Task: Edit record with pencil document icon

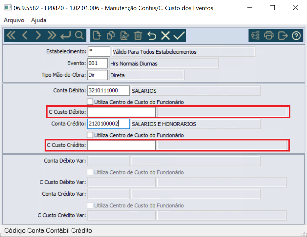Action: click(125, 35)
